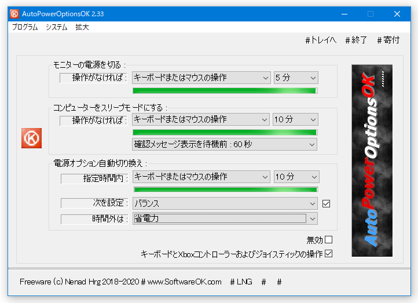Open the 5 分 time dropdown
Viewport: 418px width, 303px height.
pyautogui.click(x=296, y=78)
